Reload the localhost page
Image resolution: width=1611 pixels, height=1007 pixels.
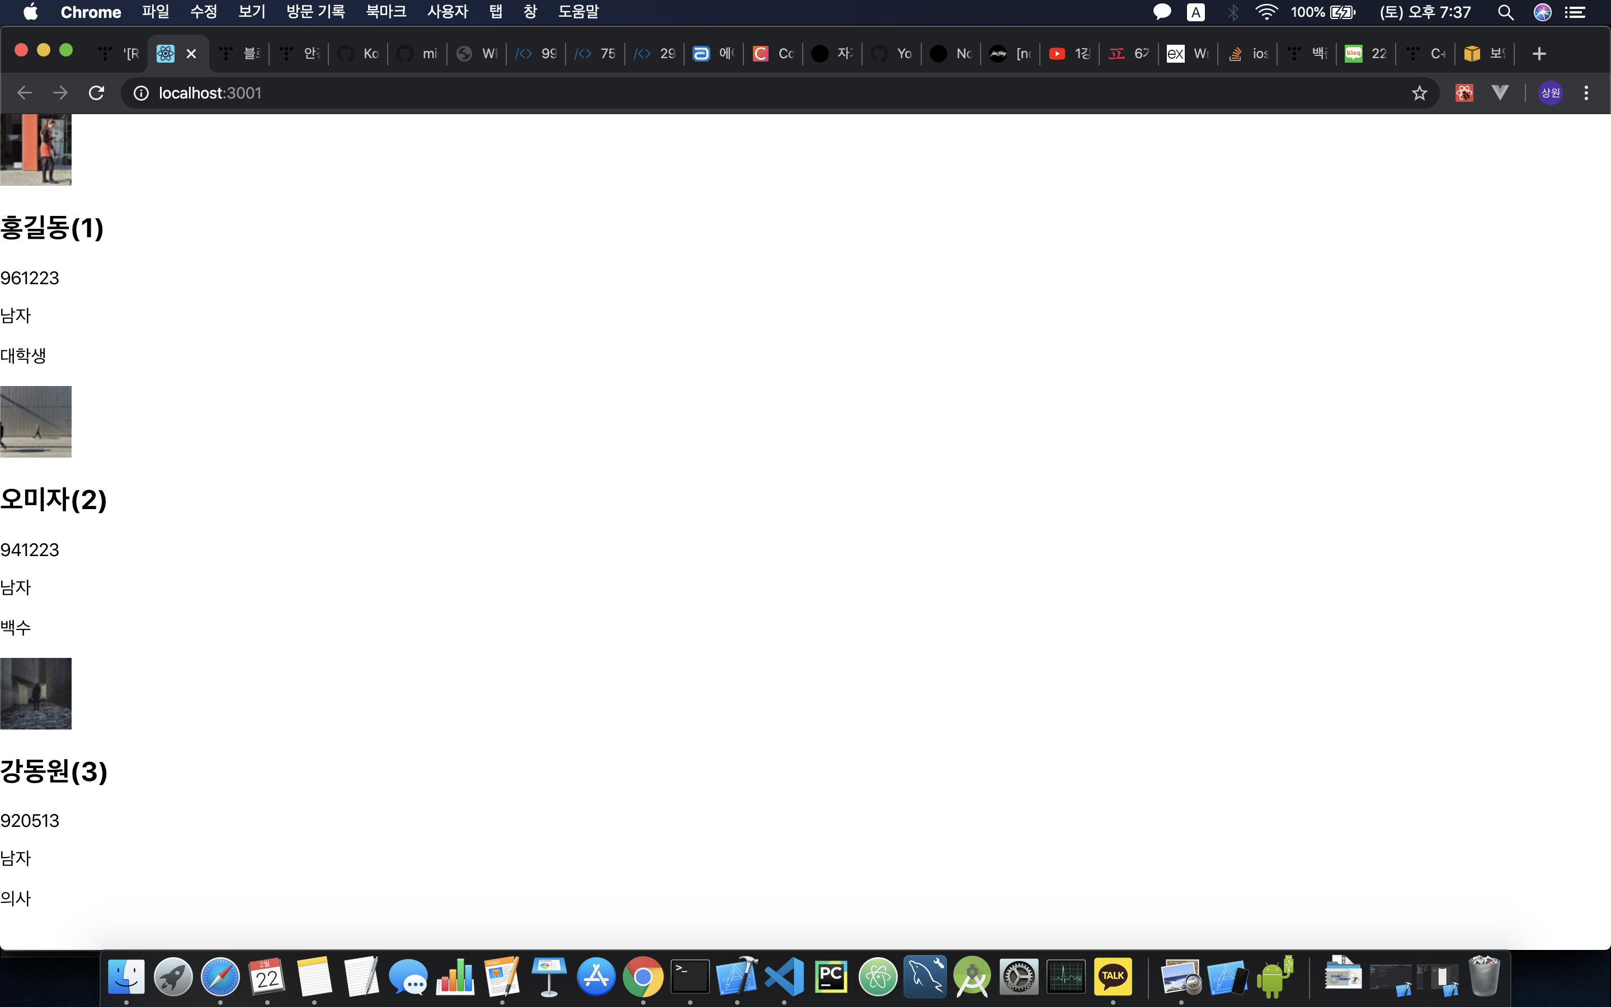coord(97,92)
